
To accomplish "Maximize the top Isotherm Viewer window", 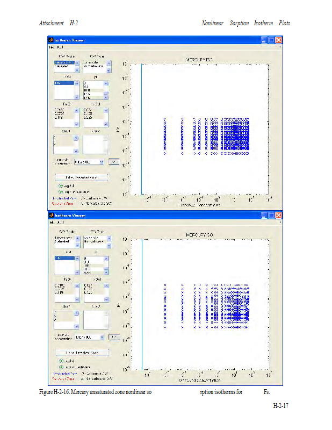I will [x=271, y=40].
